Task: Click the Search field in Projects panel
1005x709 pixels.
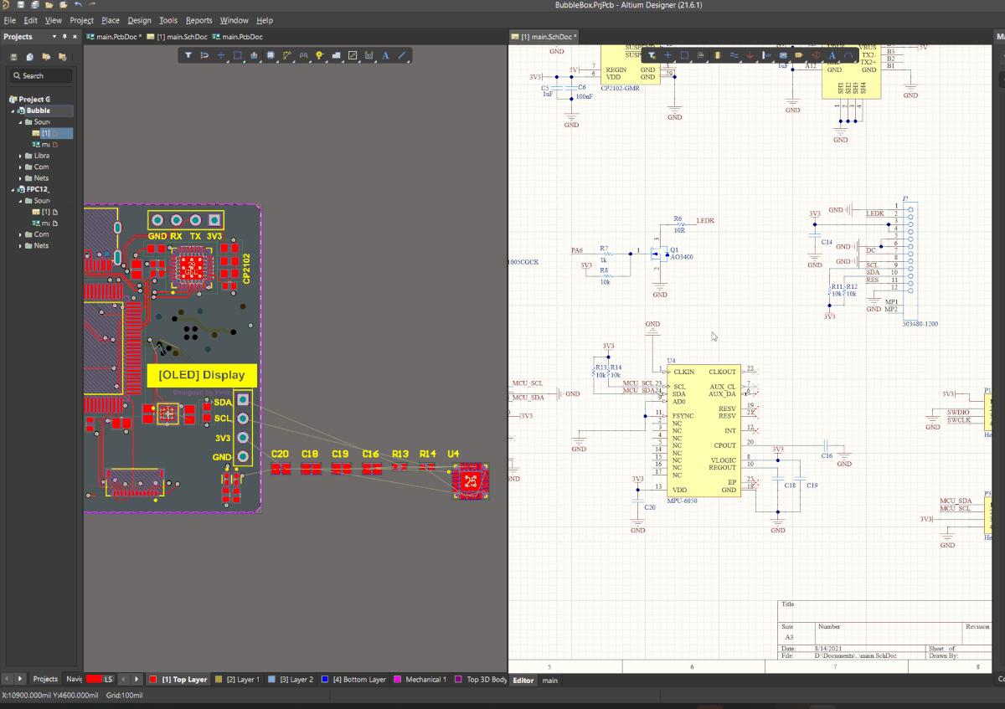Action: click(42, 75)
